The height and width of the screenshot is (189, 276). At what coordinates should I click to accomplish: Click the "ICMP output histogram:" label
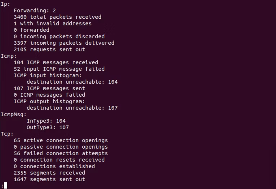[x=49, y=101]
